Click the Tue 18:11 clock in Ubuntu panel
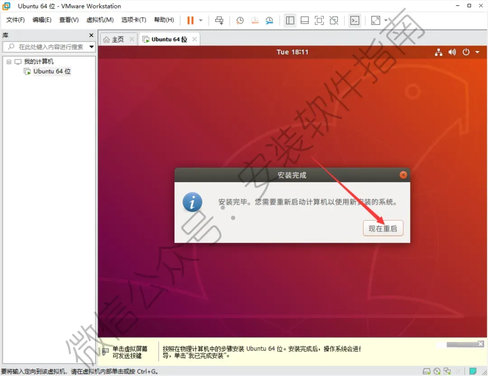 point(292,52)
